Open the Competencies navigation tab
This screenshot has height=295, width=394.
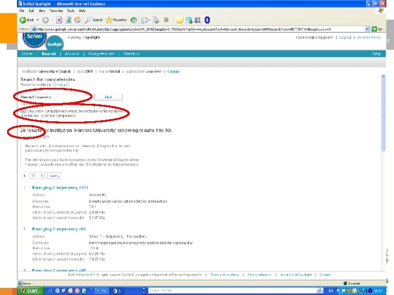click(101, 54)
